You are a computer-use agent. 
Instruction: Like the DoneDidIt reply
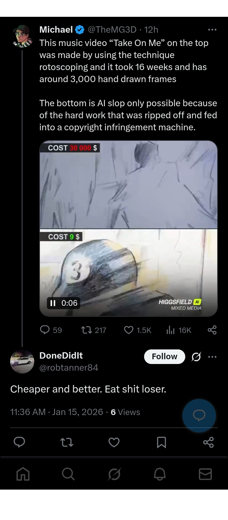114,442
